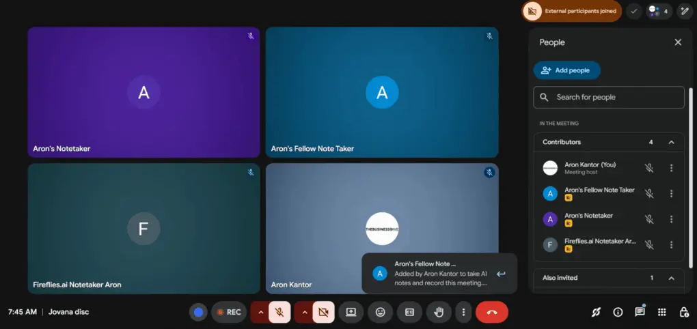Image resolution: width=697 pixels, height=329 pixels.
Task: Click the Add people button
Action: click(x=566, y=70)
